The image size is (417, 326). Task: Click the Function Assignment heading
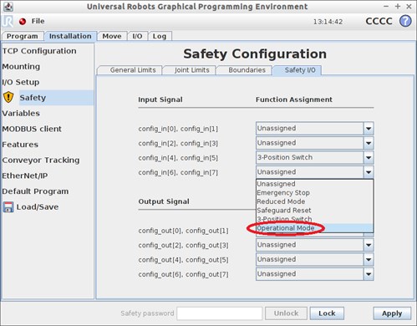pos(294,99)
